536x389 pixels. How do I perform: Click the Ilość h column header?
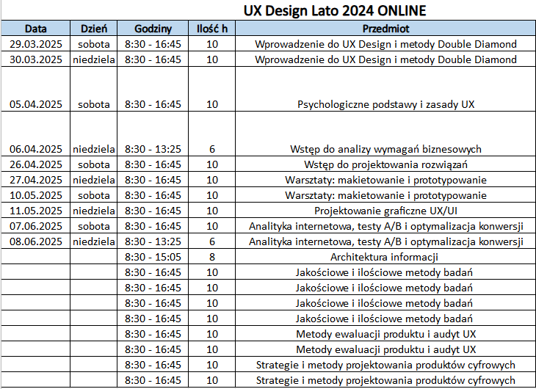click(x=212, y=29)
